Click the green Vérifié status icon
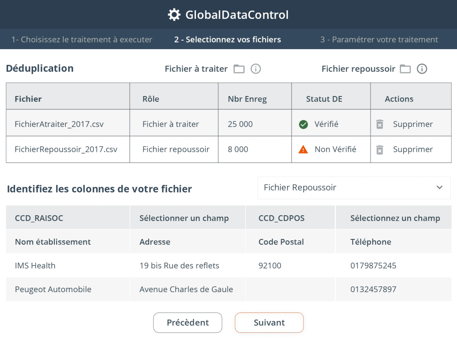The width and height of the screenshot is (457, 343). pos(303,124)
